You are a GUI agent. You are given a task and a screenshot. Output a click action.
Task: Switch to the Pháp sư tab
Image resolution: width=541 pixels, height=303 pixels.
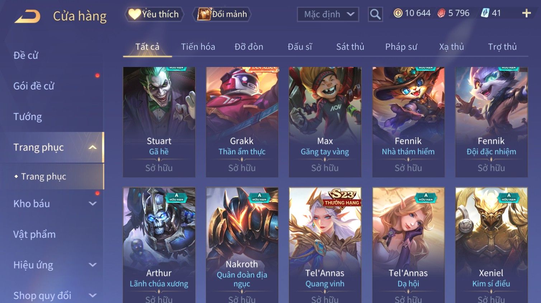[401, 47]
